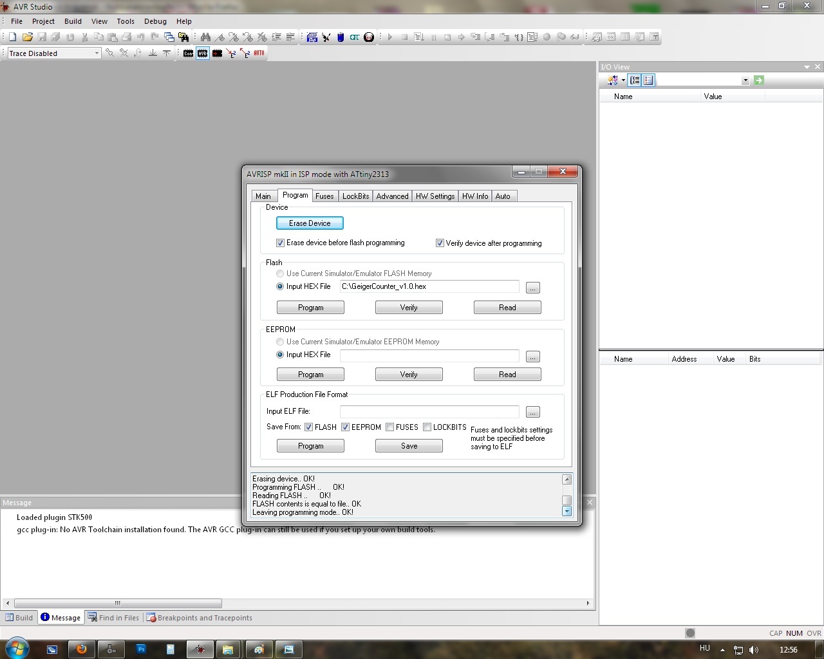Image resolution: width=824 pixels, height=659 pixels.
Task: Click the green go arrow in I/O View
Action: [x=759, y=80]
